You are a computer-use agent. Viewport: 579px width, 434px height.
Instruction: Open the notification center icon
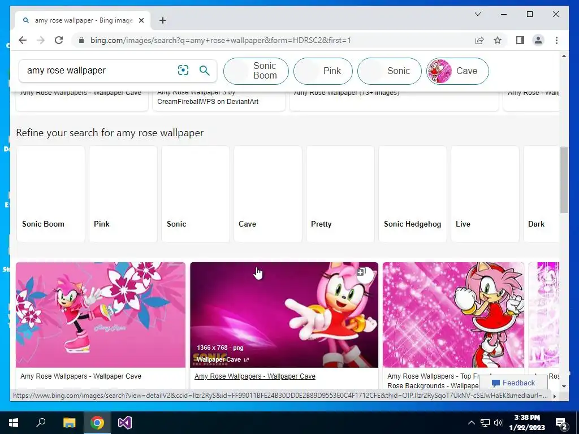coord(561,423)
